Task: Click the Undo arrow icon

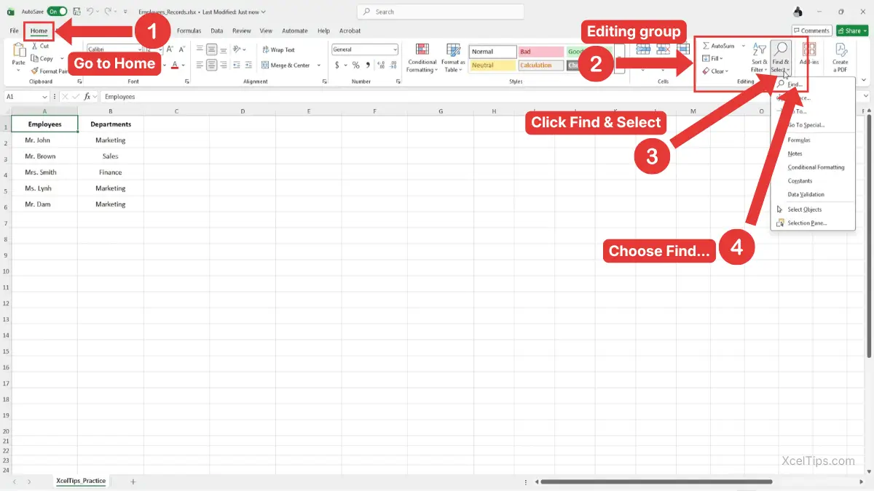Action: point(90,12)
